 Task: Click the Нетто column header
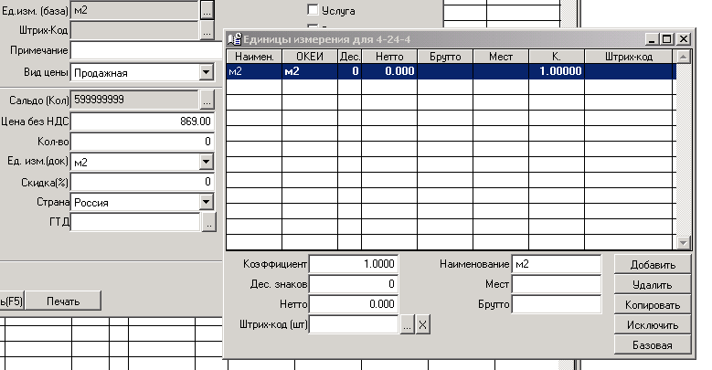click(x=389, y=57)
